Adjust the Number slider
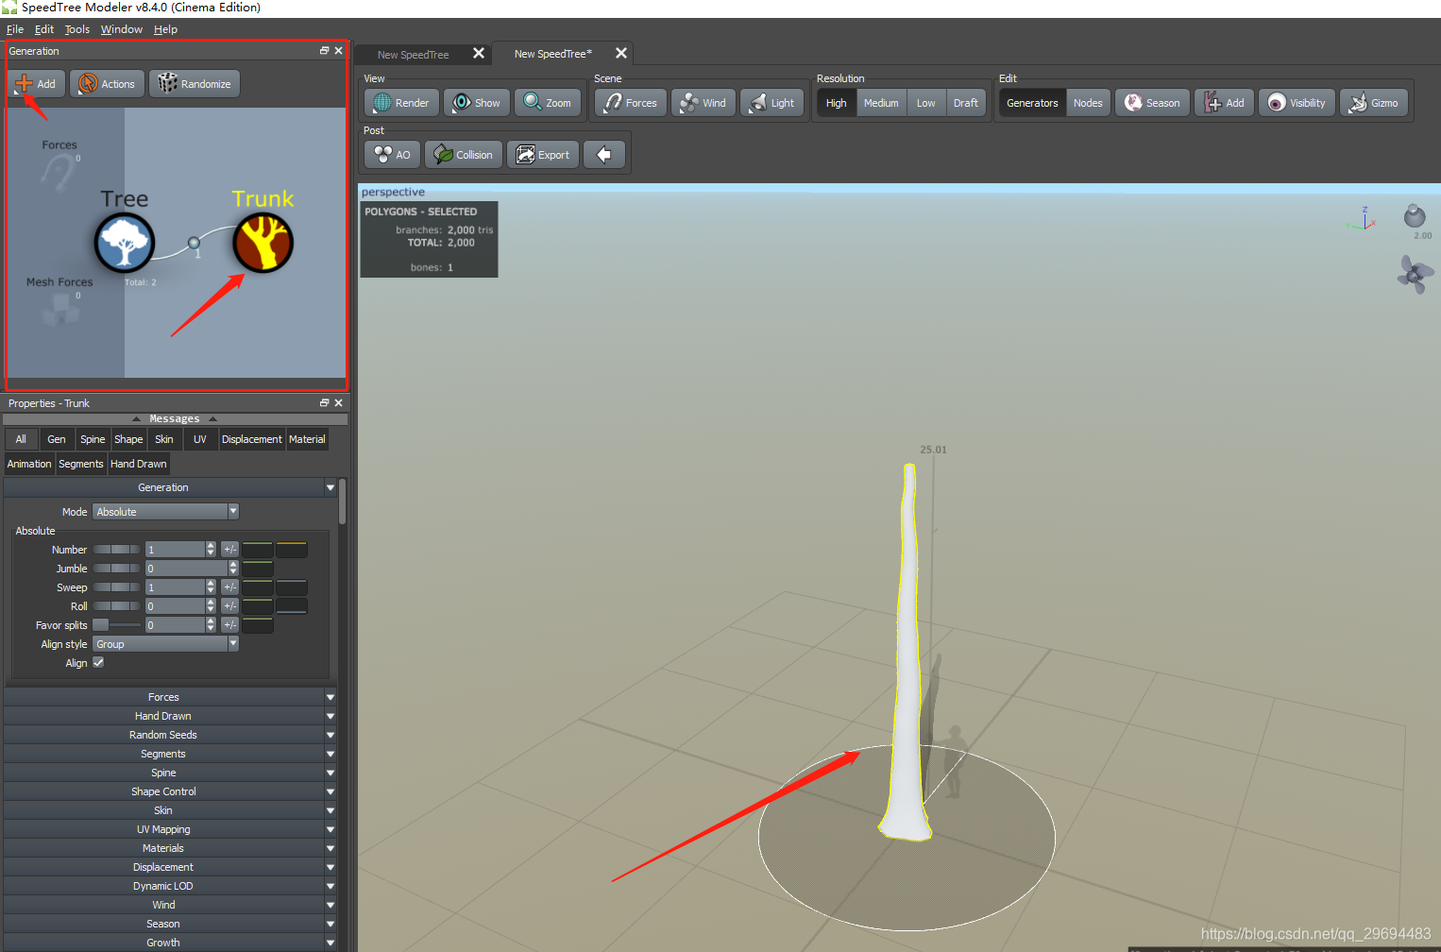The image size is (1441, 952). click(116, 549)
